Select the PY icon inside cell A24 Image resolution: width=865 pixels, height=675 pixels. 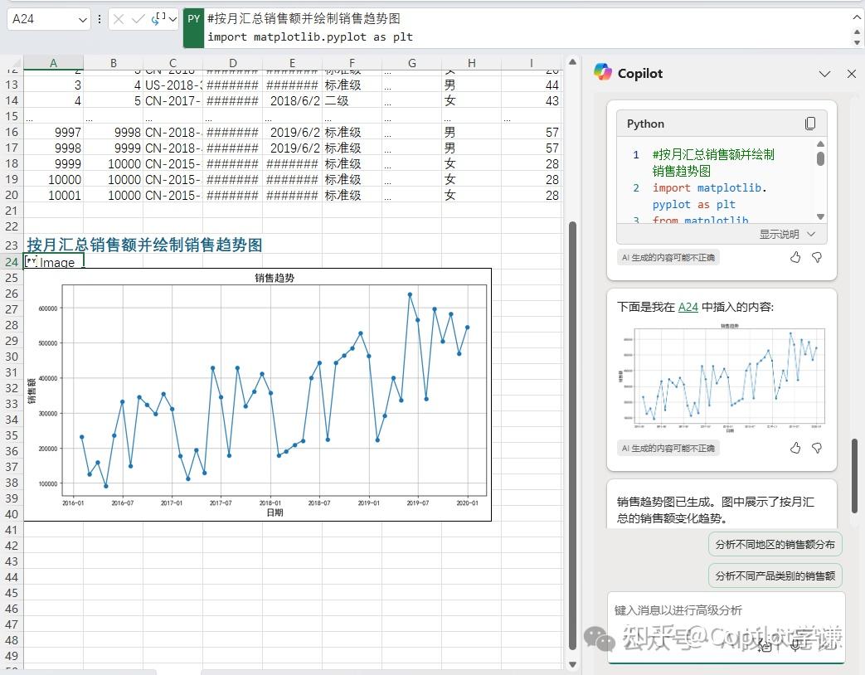click(x=32, y=261)
